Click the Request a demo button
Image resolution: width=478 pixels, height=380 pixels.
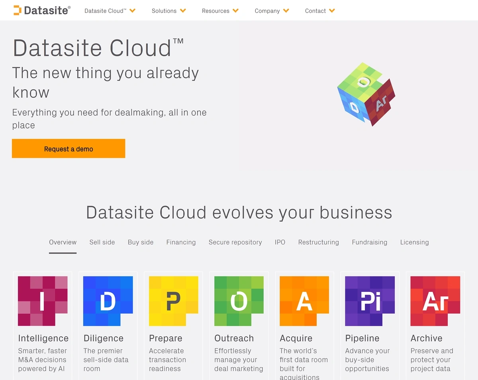point(69,148)
